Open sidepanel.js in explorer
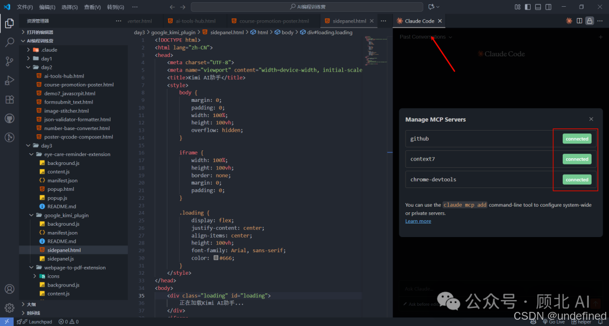The width and height of the screenshot is (609, 326). 73,258
